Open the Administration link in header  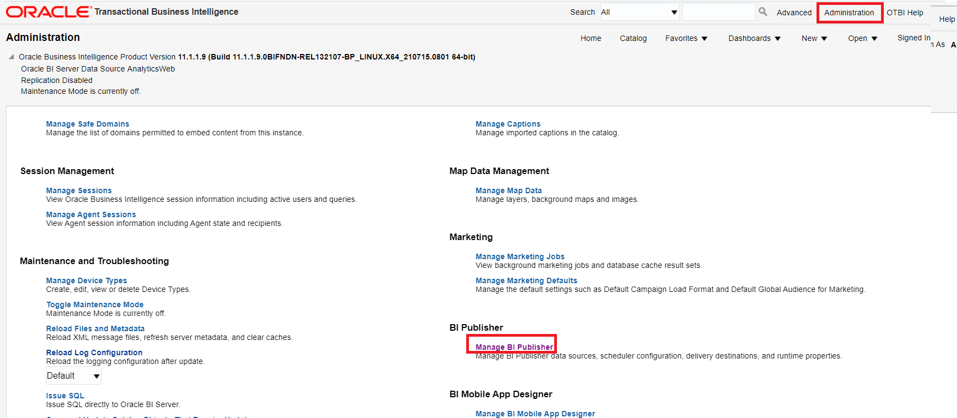849,13
